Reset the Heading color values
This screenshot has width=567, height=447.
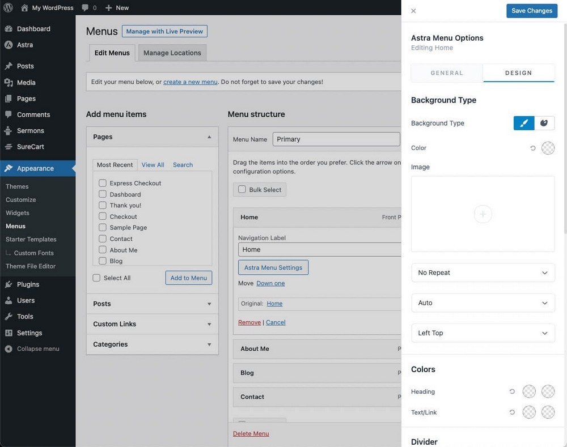(x=512, y=391)
